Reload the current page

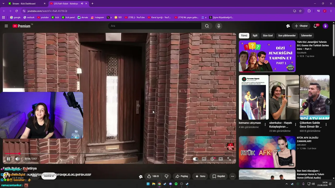(16, 11)
